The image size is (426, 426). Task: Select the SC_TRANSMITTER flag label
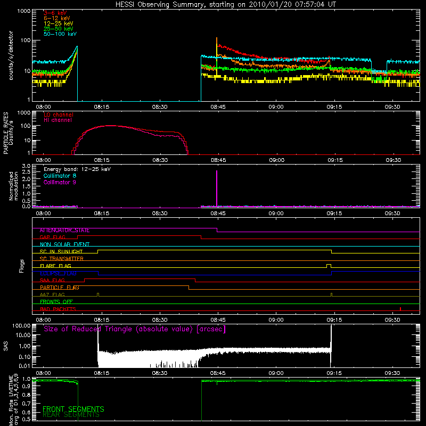pos(61,259)
